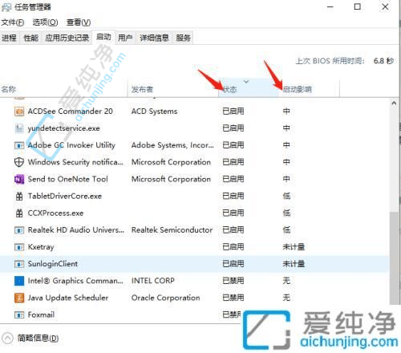The image size is (401, 353).
Task: Switch to the 性能 tab
Action: click(x=30, y=38)
